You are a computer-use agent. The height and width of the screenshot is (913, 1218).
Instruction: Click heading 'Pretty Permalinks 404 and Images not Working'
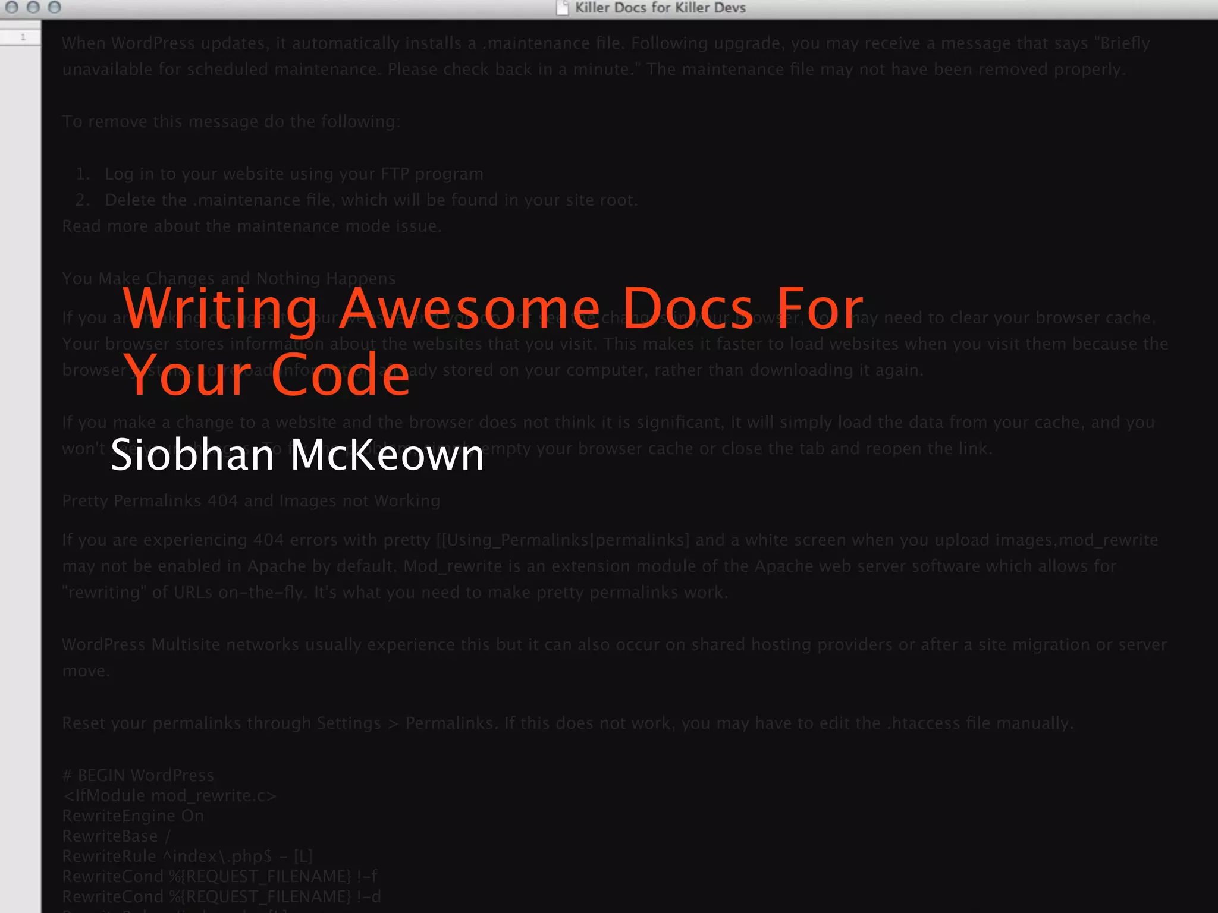point(251,501)
